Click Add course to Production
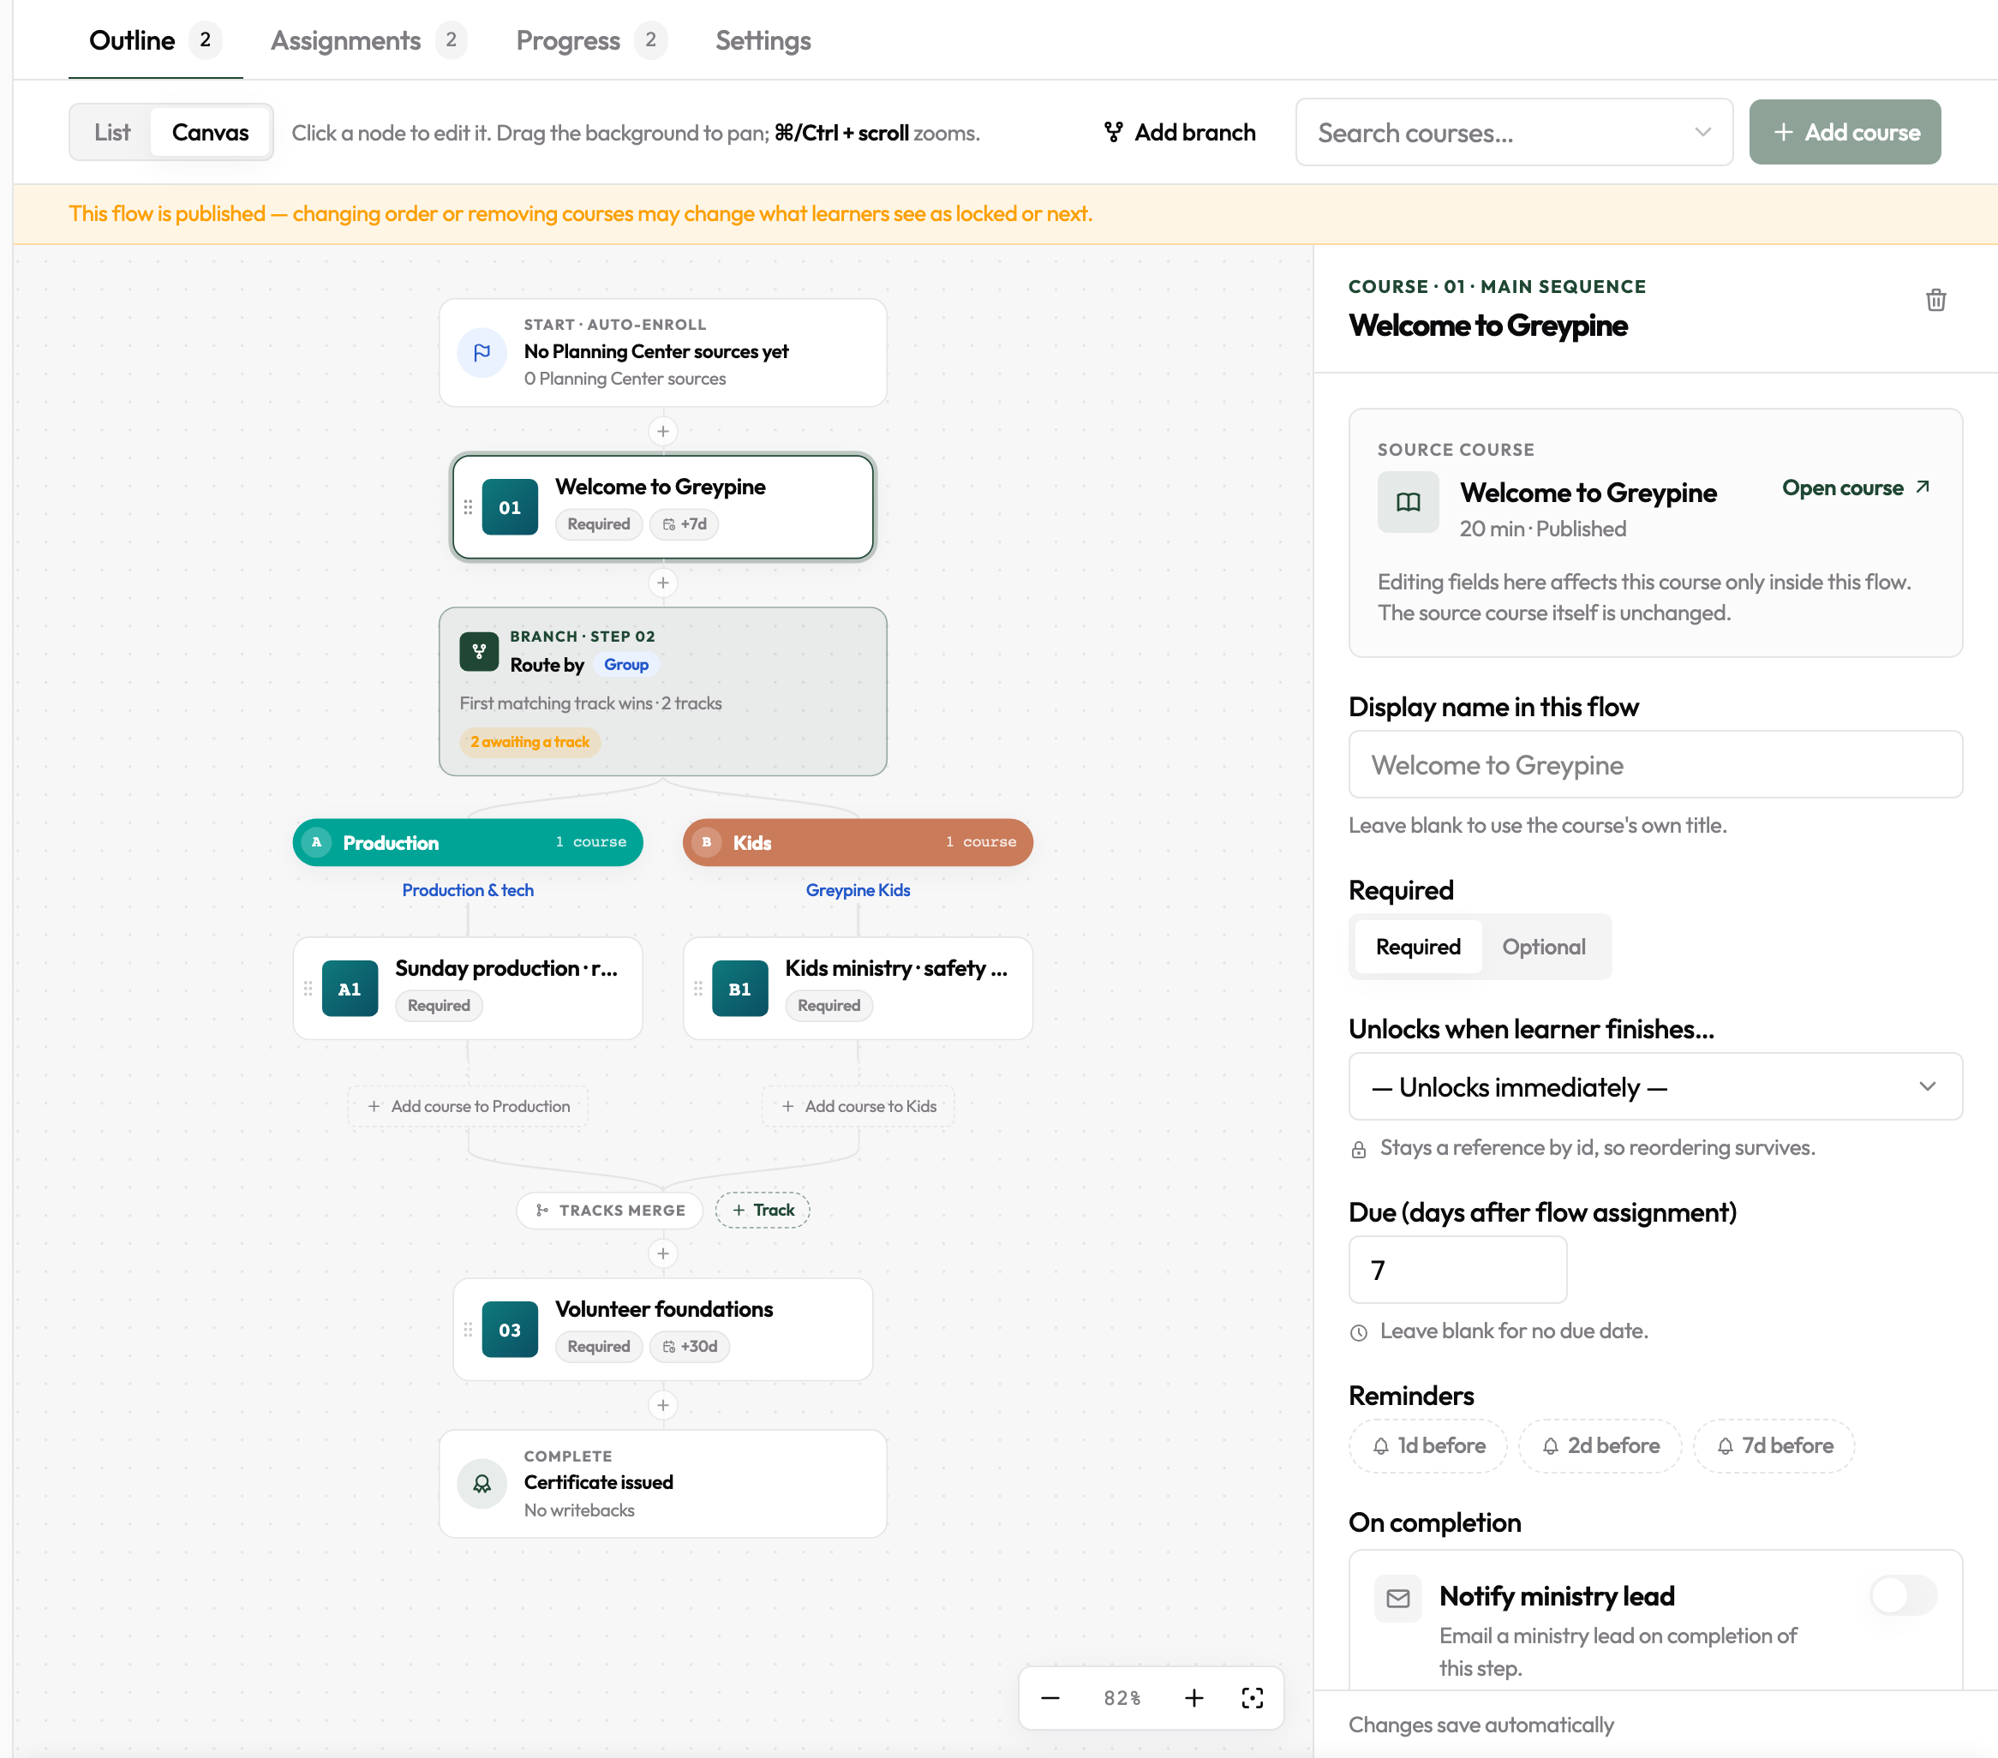This screenshot has height=1758, width=1998. 468,1106
